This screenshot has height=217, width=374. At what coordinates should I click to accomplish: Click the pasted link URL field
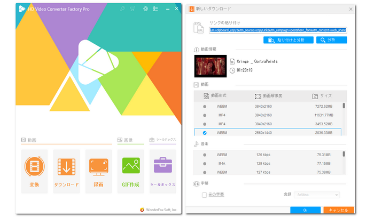(x=278, y=31)
